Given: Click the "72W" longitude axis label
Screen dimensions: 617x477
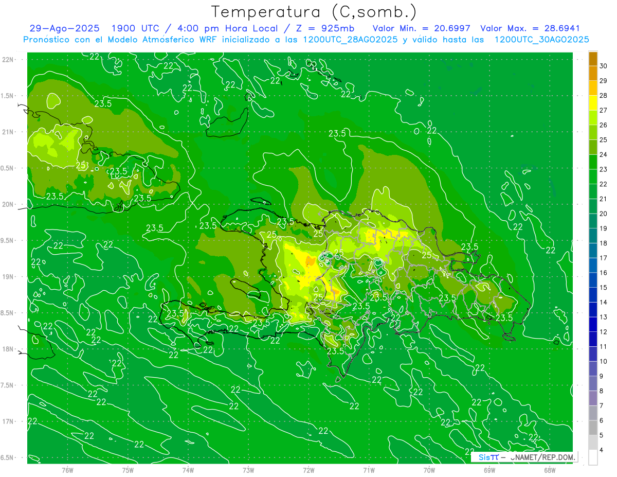Looking at the screenshot, I should point(308,470).
